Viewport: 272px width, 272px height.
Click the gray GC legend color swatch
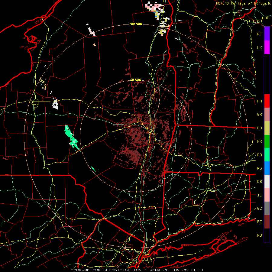pyautogui.click(x=267, y=208)
